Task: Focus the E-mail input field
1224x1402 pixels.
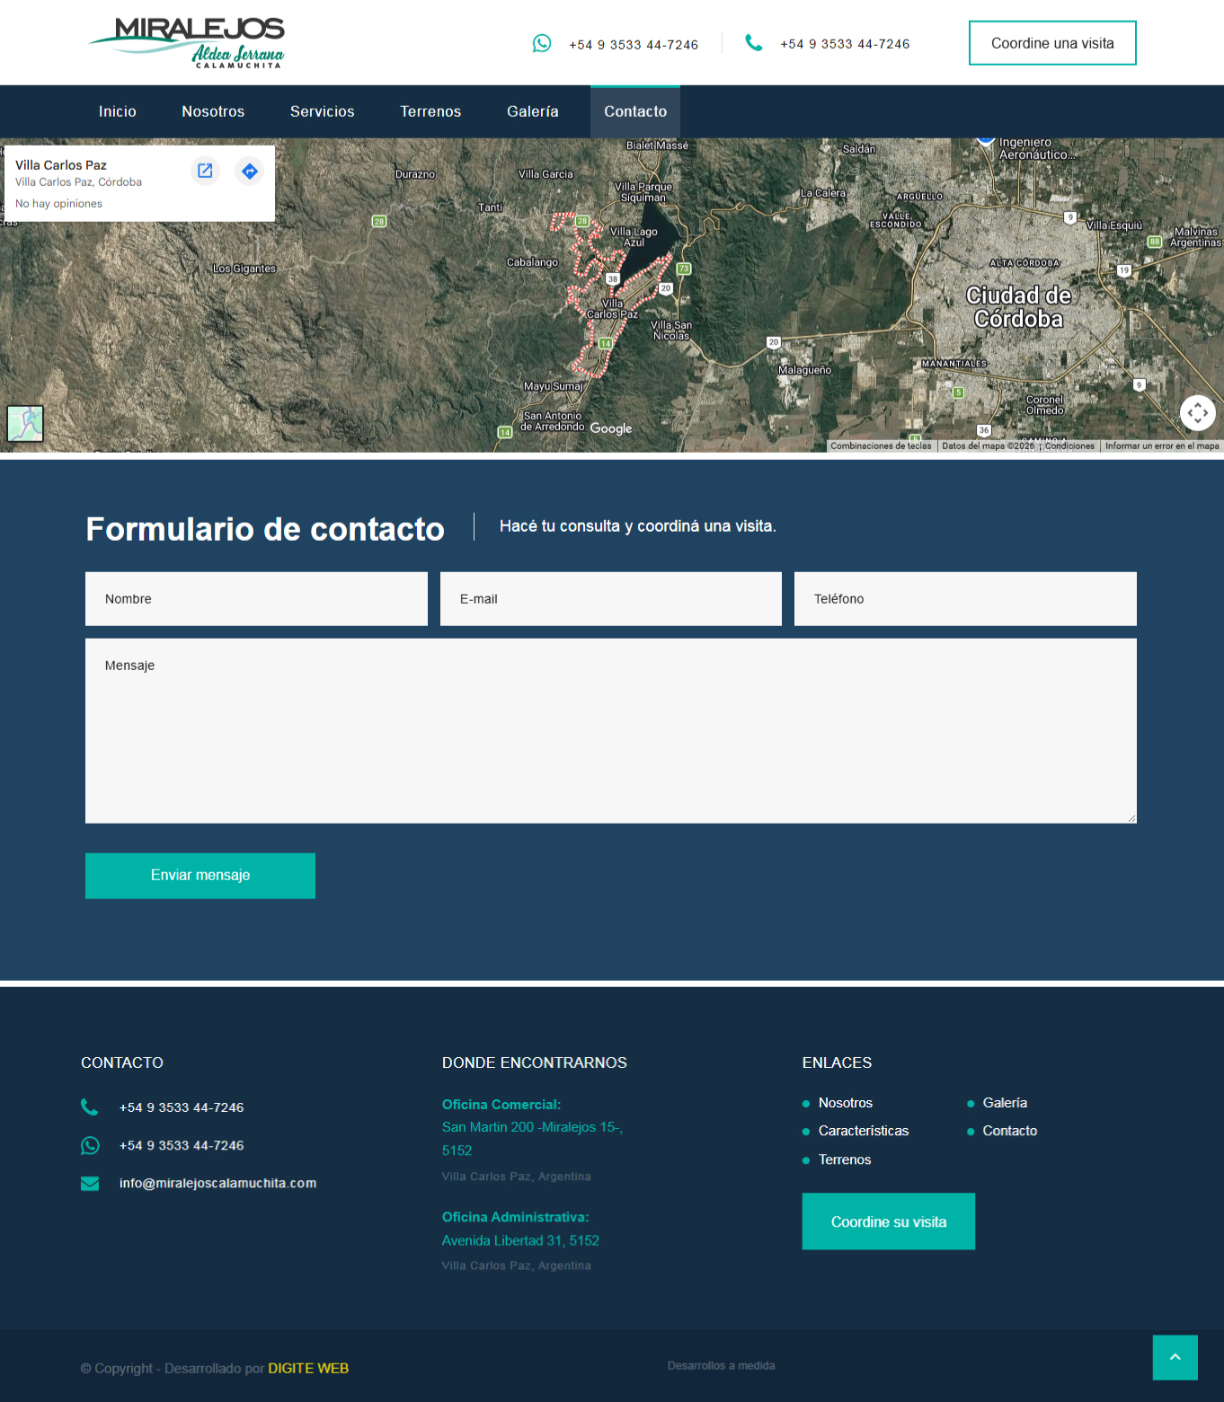Action: coord(611,599)
